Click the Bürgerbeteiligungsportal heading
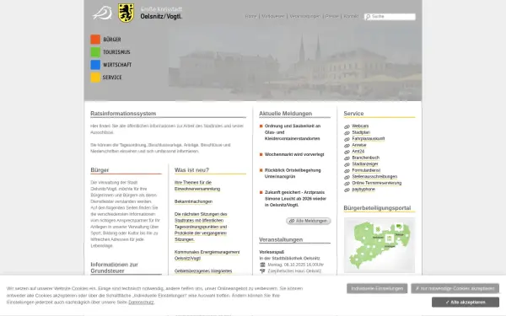 pos(377,208)
